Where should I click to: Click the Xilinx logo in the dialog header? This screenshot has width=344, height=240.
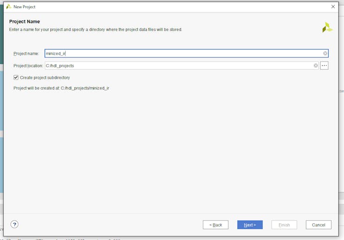click(327, 27)
